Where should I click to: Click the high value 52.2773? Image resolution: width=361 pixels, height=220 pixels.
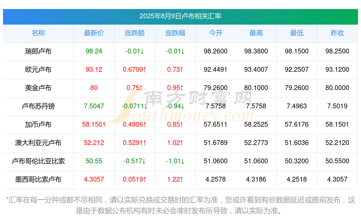tap(256, 143)
